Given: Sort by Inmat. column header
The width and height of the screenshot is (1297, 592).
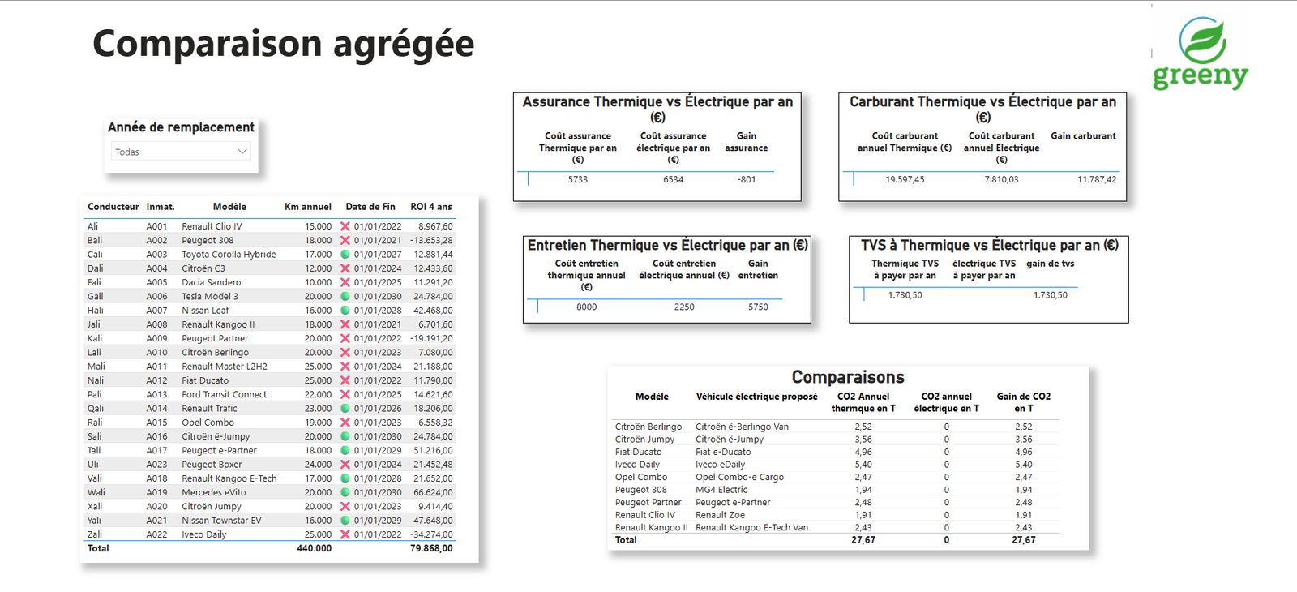Looking at the screenshot, I should pyautogui.click(x=161, y=207).
